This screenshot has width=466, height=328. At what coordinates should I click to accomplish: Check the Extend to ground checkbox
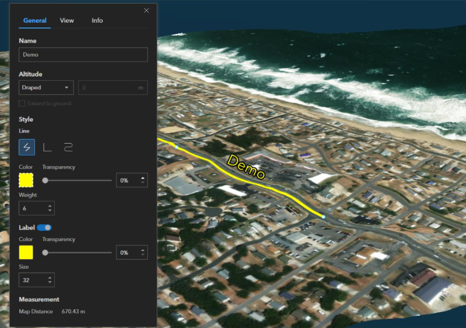pyautogui.click(x=22, y=103)
